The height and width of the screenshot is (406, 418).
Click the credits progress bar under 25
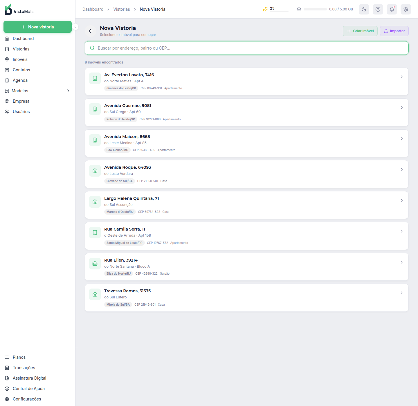(279, 11)
